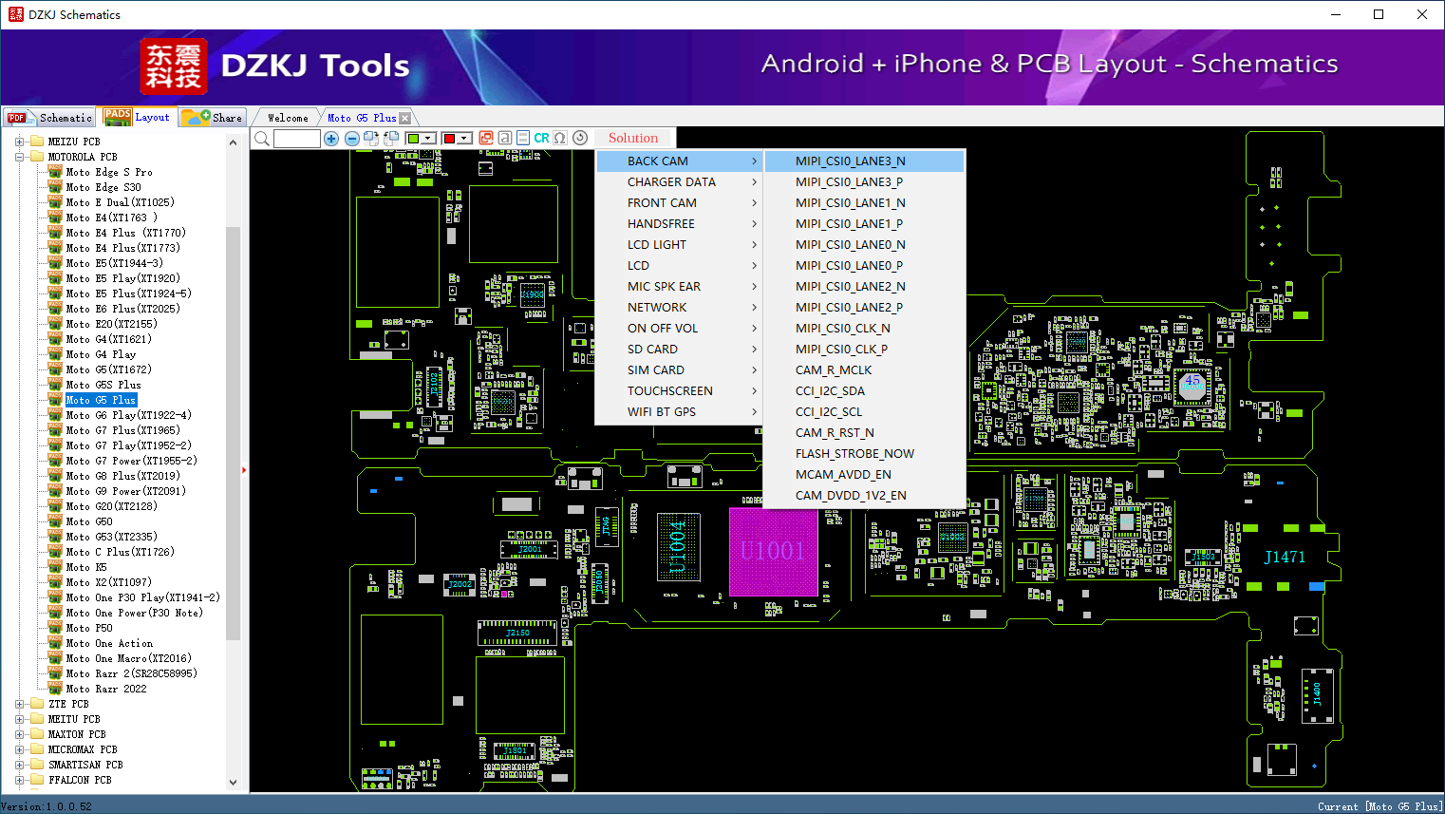Click the rotate counter-clockwise icon
Viewport: 1445px width, 814px height.
coord(391,139)
